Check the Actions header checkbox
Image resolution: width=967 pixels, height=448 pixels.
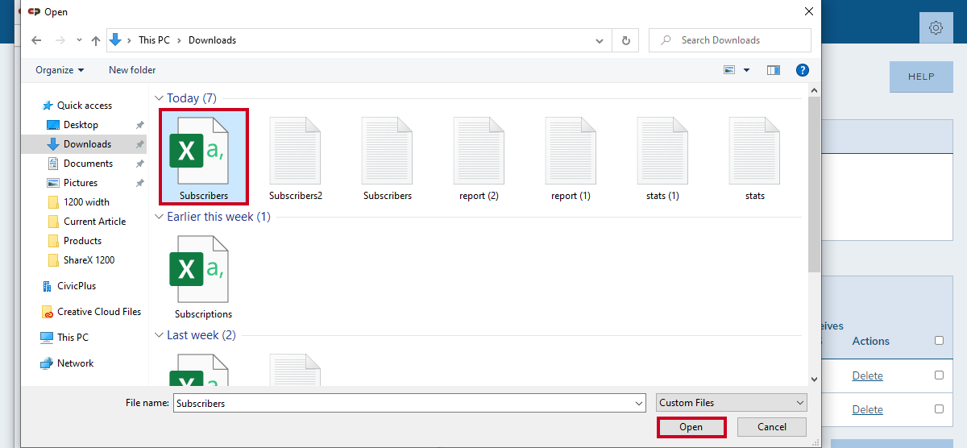939,341
